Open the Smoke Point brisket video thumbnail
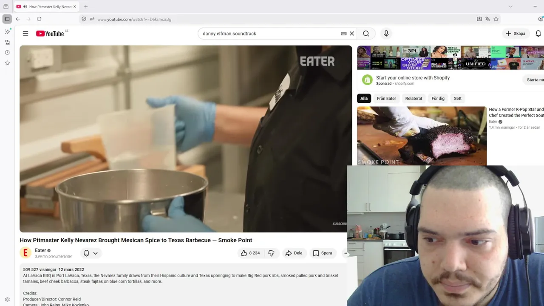 coord(422,136)
